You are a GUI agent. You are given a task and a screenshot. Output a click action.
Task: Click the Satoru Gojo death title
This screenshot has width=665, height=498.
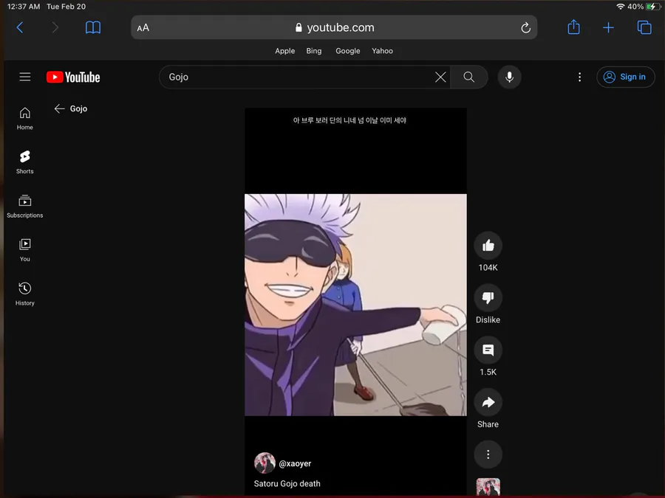click(287, 483)
